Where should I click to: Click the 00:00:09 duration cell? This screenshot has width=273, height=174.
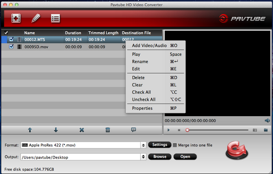(x=73, y=47)
